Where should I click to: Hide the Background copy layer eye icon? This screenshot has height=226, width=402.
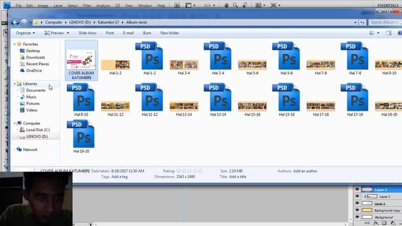(357, 210)
